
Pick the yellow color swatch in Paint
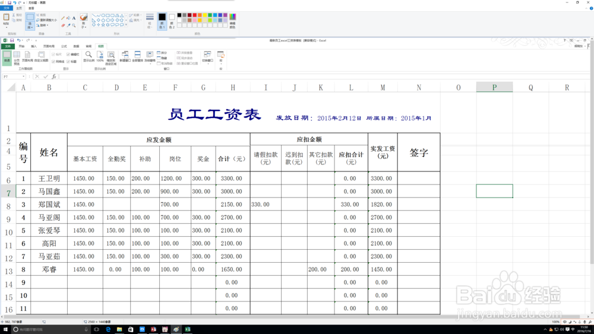click(205, 15)
